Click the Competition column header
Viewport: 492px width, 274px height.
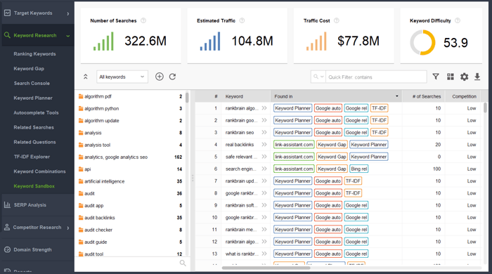462,96
